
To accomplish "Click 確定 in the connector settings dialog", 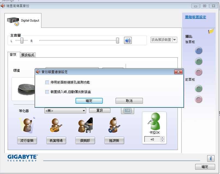I will pos(89,101).
